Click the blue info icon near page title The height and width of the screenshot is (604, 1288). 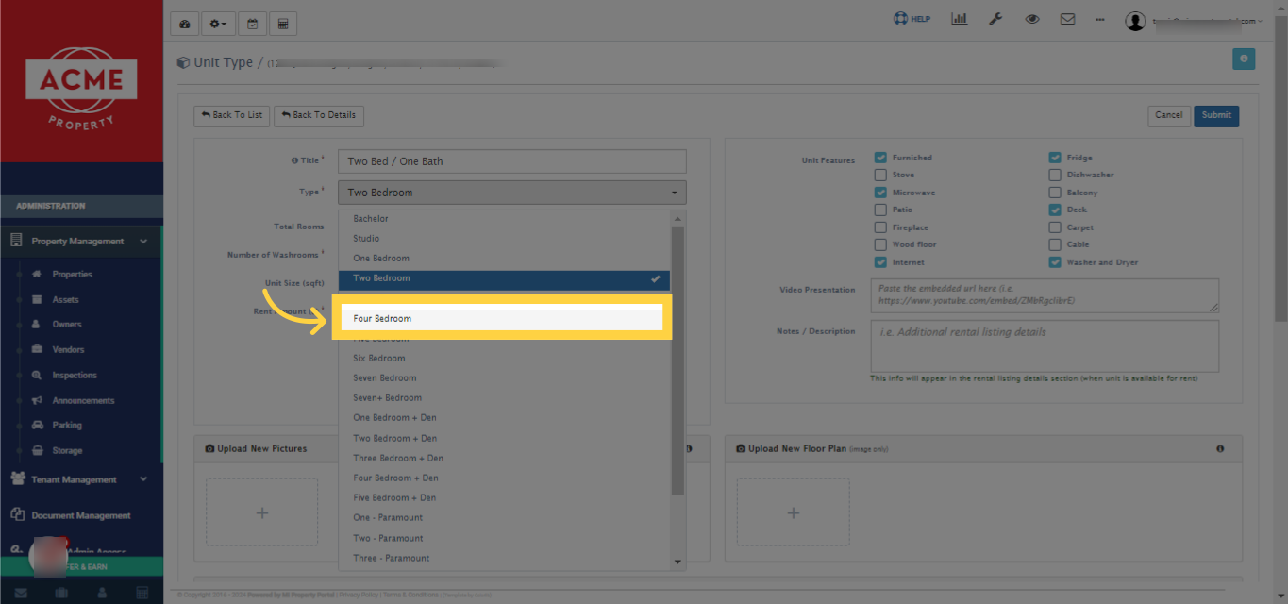pos(1244,59)
